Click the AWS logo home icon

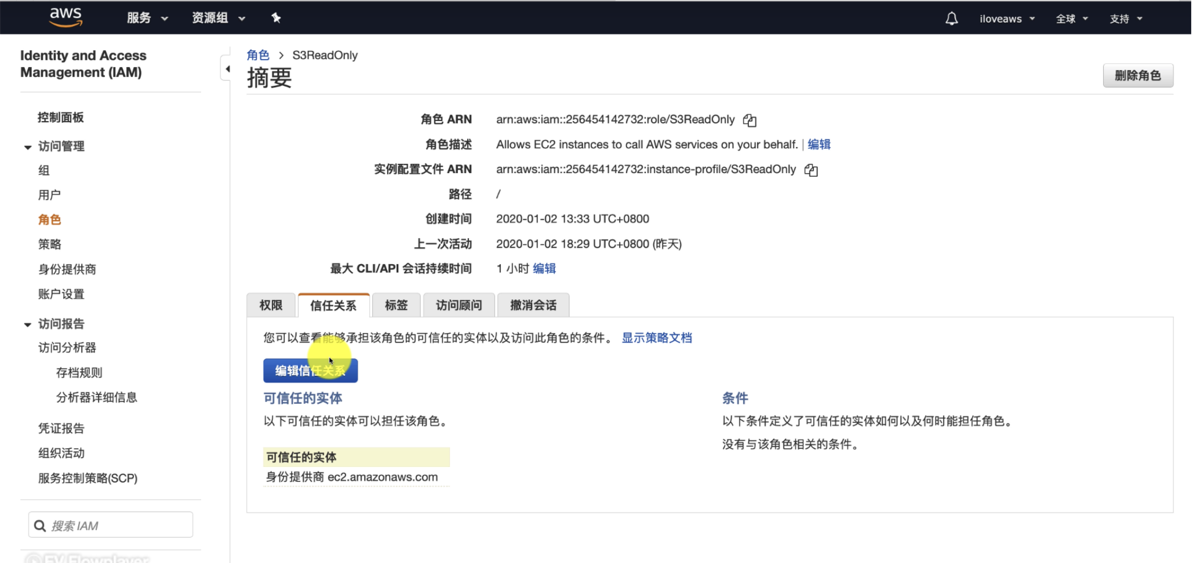(66, 17)
